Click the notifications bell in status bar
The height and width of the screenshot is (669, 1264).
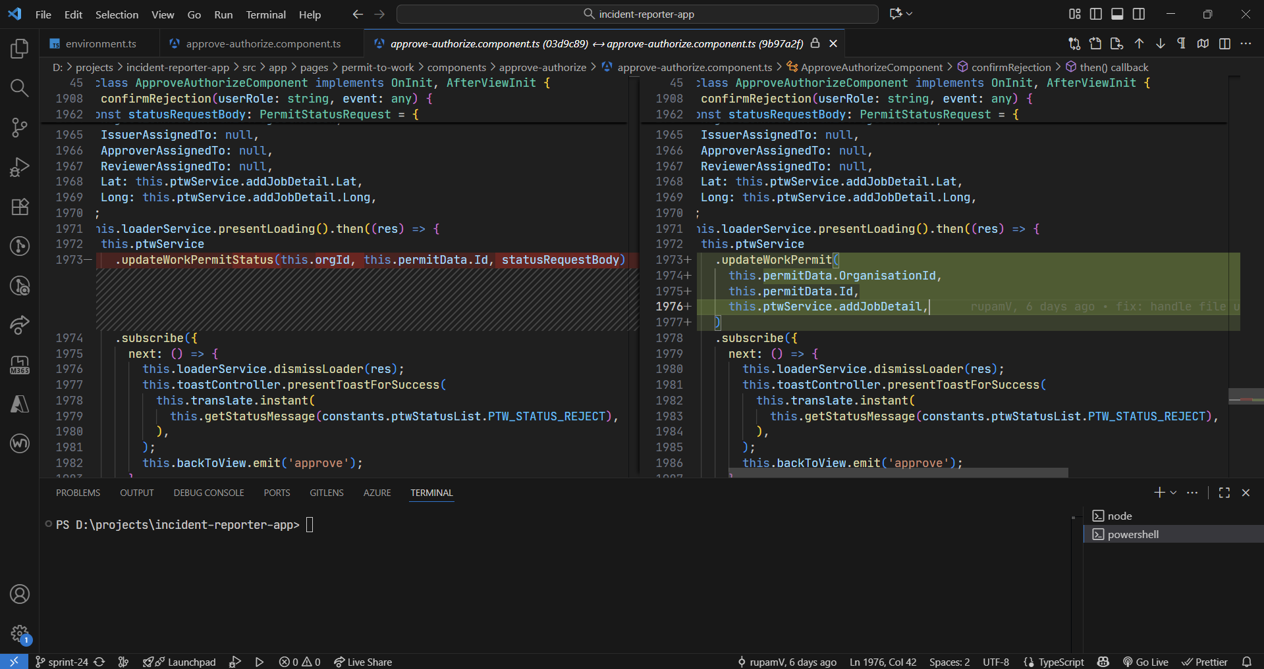1247,662
